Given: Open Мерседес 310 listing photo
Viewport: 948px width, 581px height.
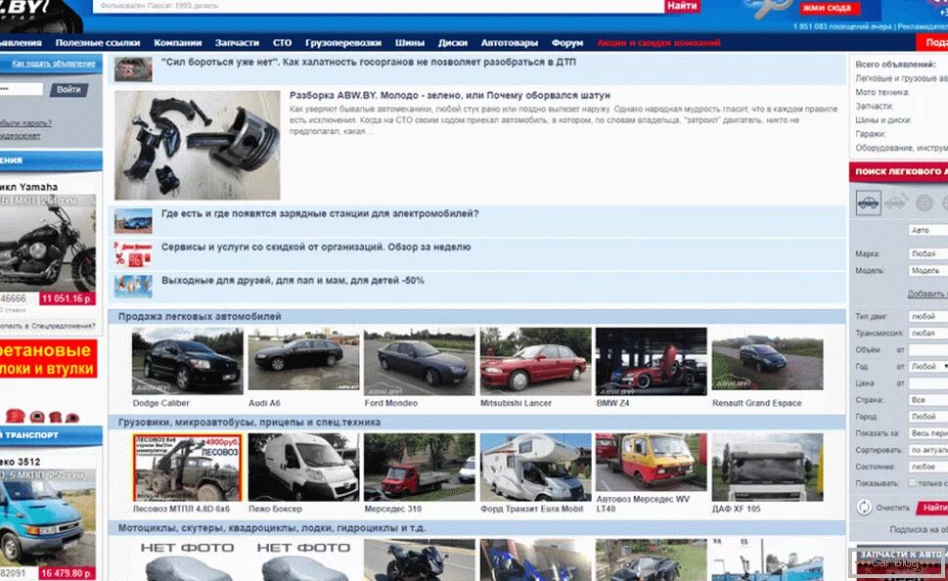Looking at the screenshot, I should point(420,468).
